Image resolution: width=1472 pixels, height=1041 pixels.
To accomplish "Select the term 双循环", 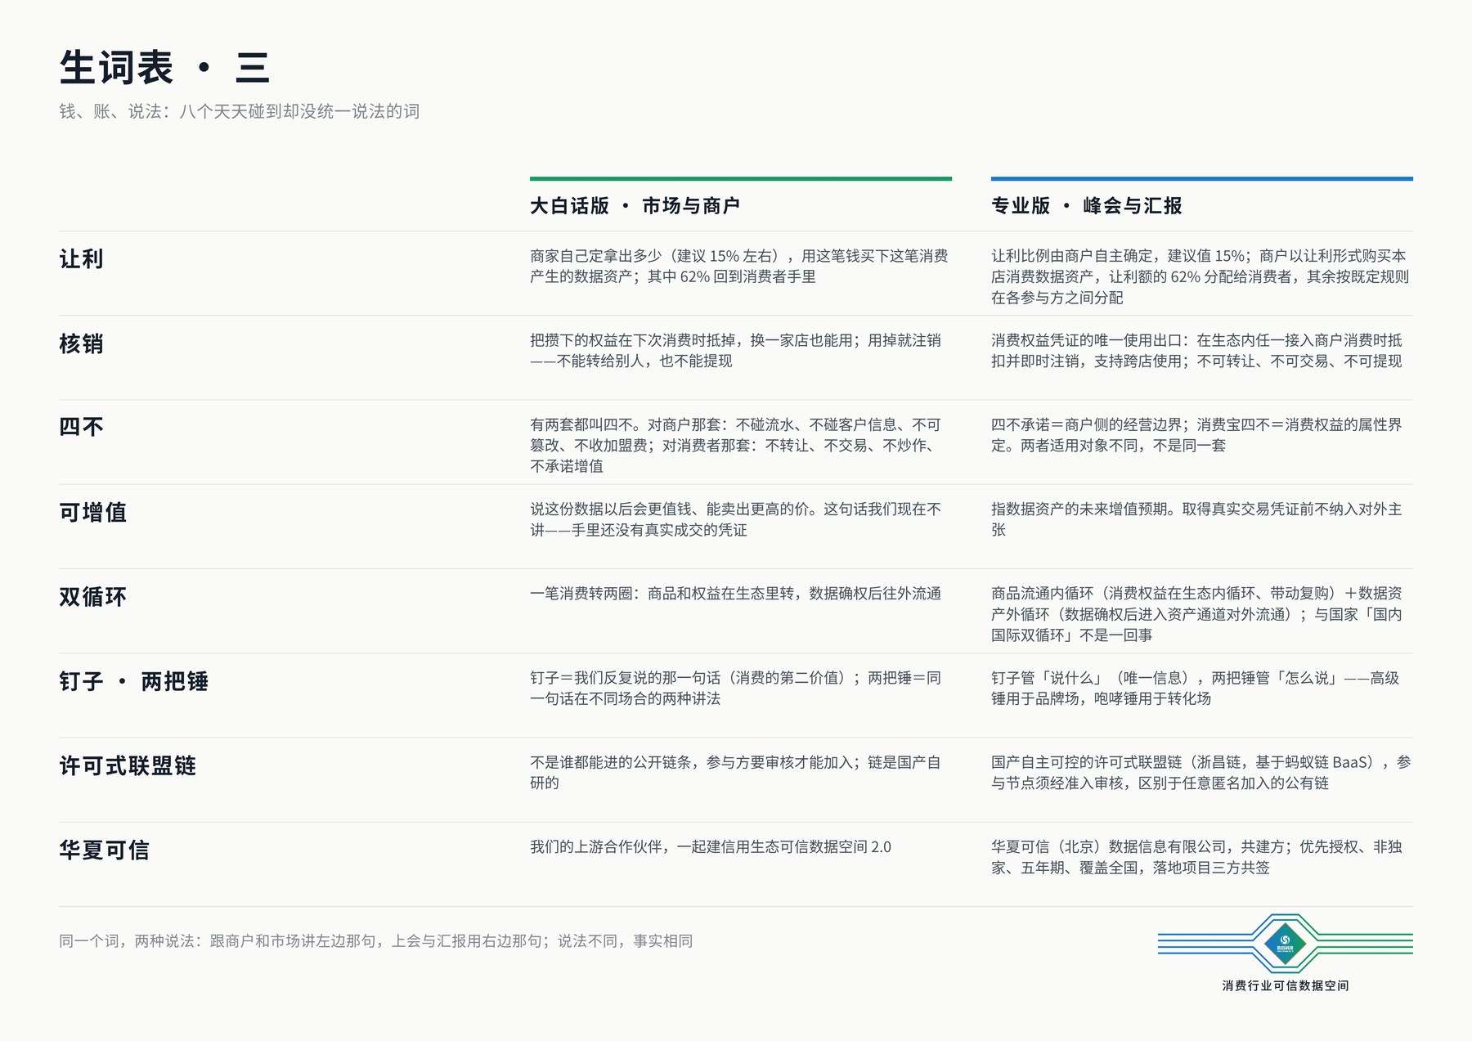I will pos(92,597).
